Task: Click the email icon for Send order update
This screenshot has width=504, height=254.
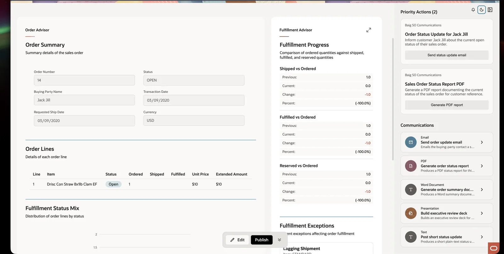Action: 411,142
